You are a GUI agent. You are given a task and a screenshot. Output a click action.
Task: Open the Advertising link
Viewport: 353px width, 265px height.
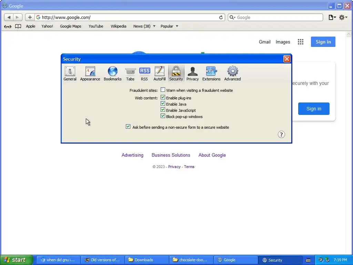pyautogui.click(x=132, y=155)
